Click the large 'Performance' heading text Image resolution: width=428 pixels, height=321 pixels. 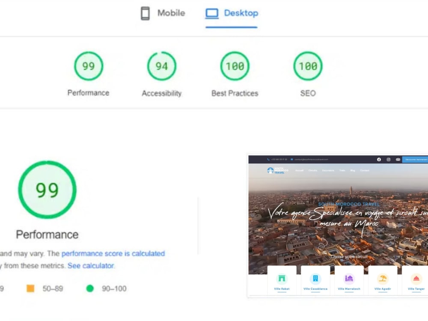(47, 235)
